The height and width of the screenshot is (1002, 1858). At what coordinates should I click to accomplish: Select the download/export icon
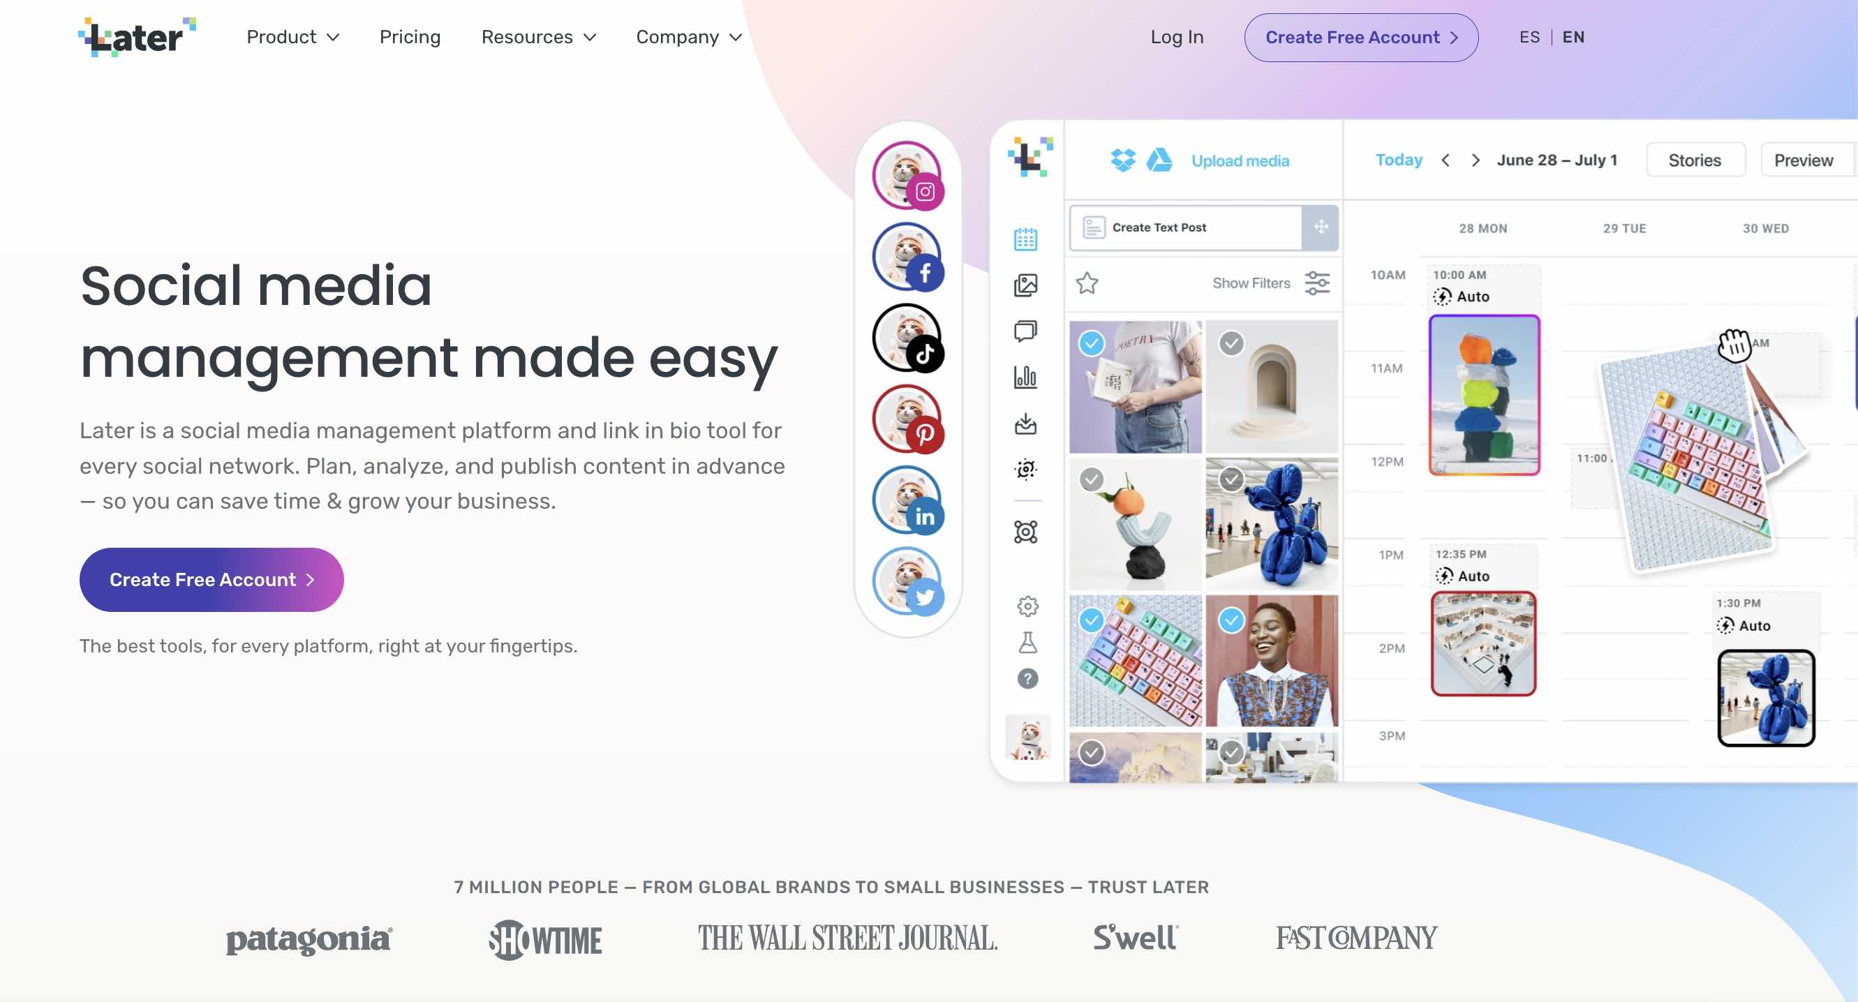1027,421
